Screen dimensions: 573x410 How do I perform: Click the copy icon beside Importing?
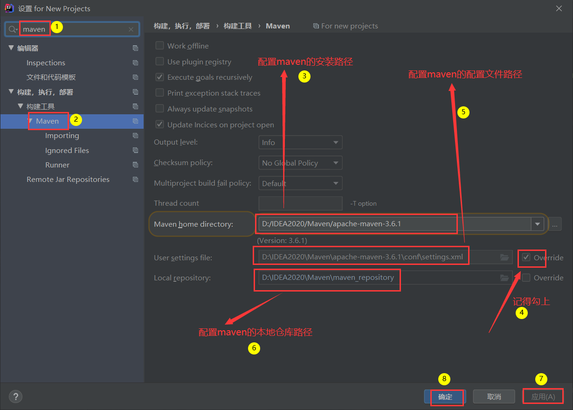[135, 136]
